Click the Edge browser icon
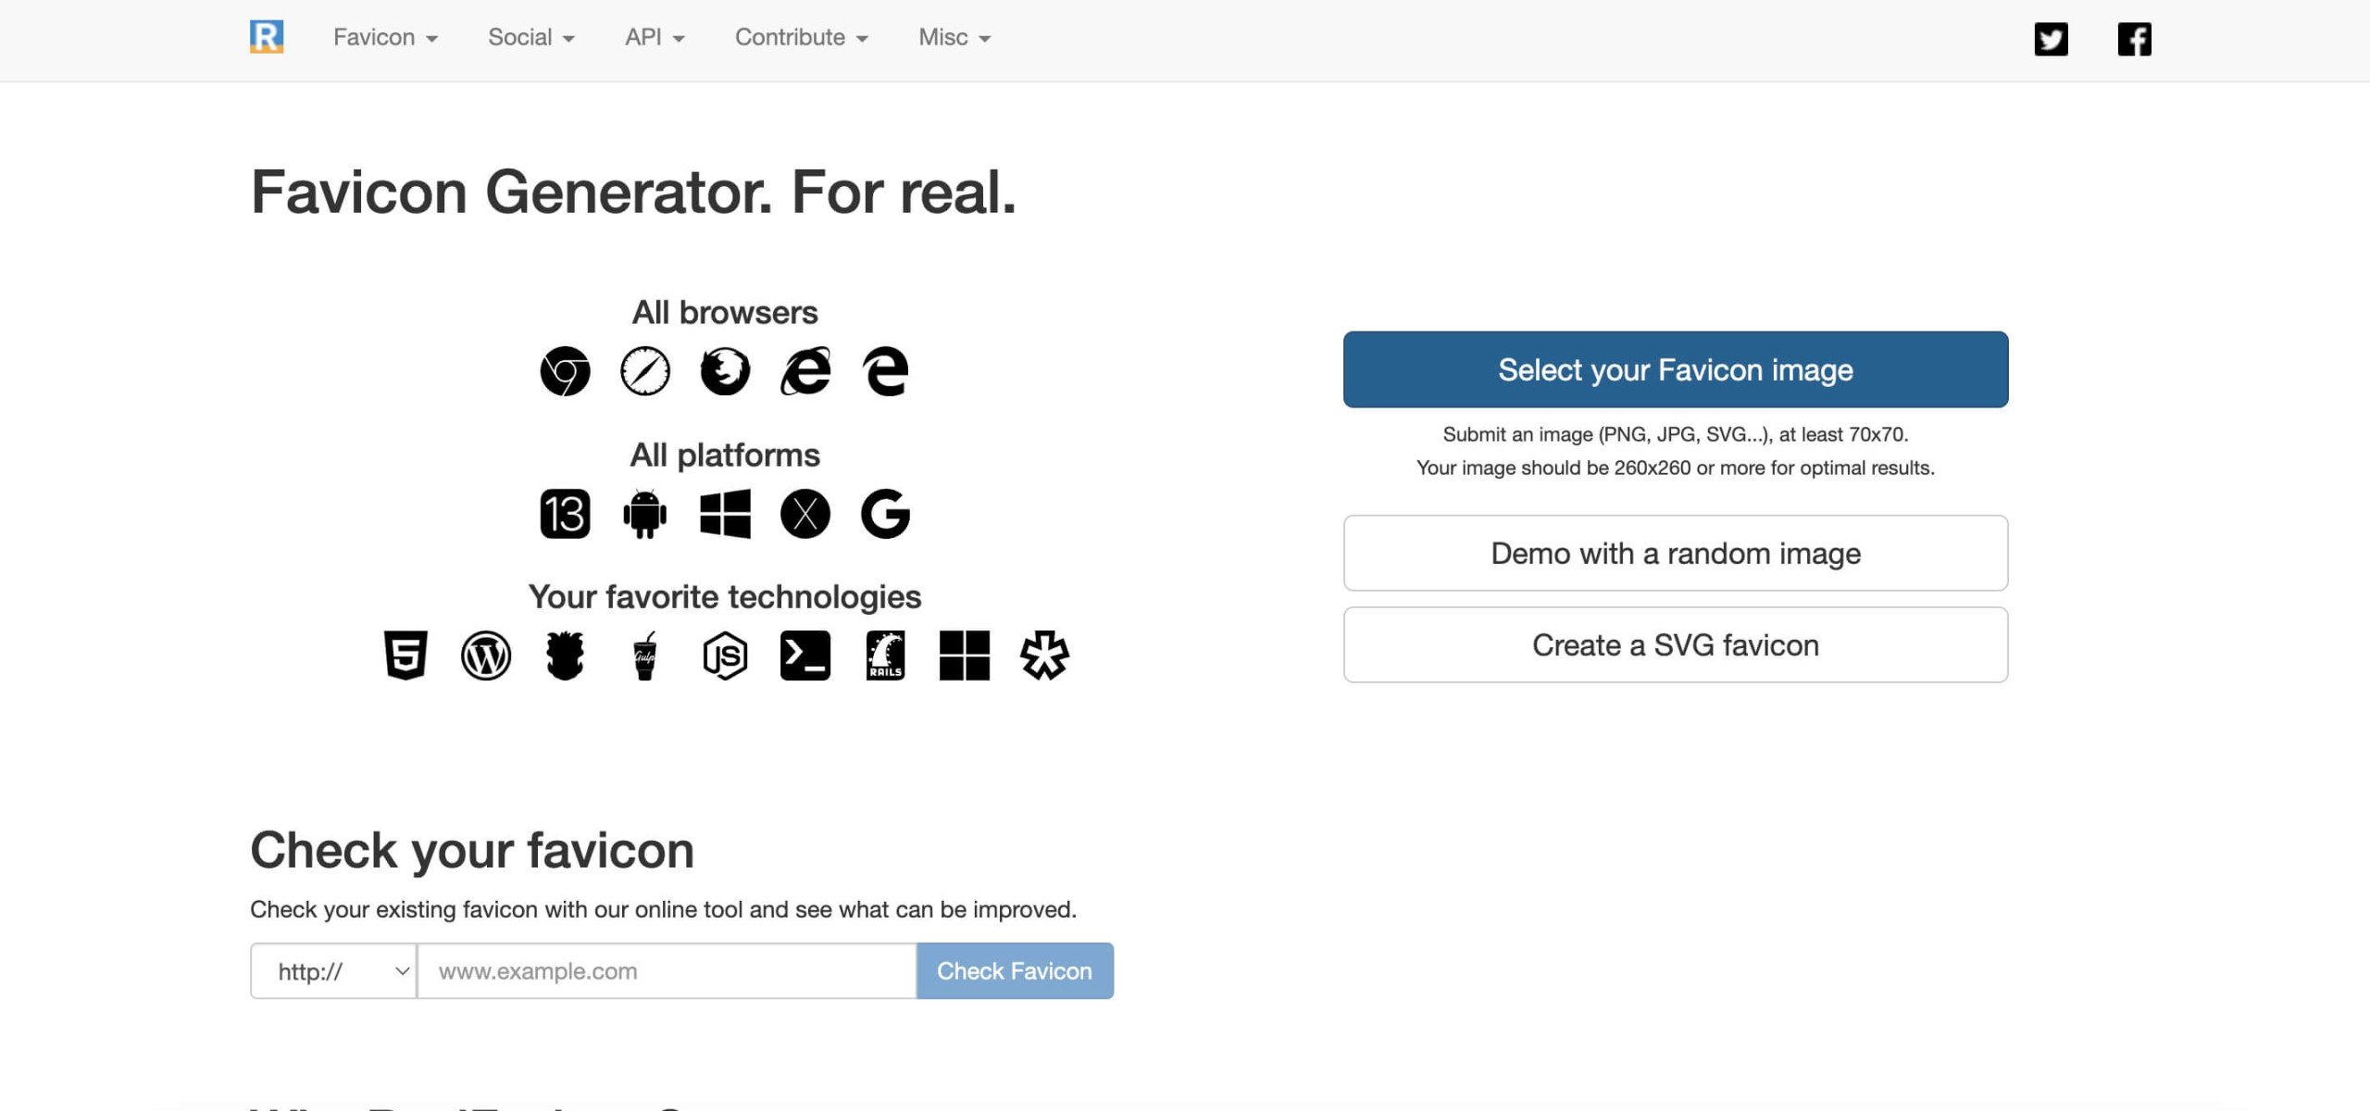Screen dimensions: 2370x1111 (886, 371)
